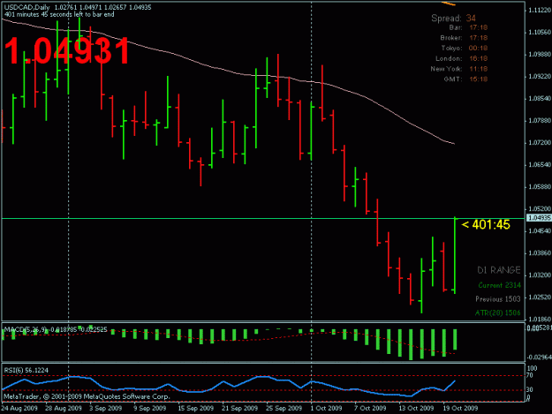The height and width of the screenshot is (414, 552).
Task: Click the 19 Oct 2009 date label
Action: coord(460,408)
